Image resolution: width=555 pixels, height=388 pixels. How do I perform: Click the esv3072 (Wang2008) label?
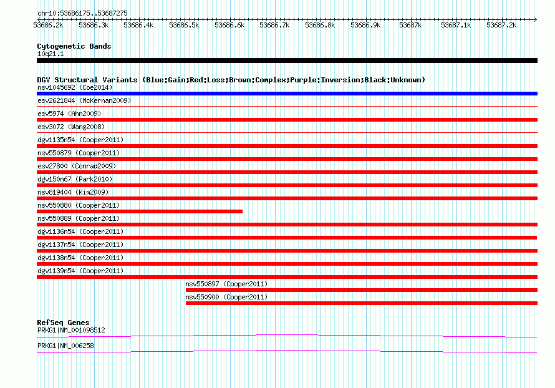[x=71, y=127]
